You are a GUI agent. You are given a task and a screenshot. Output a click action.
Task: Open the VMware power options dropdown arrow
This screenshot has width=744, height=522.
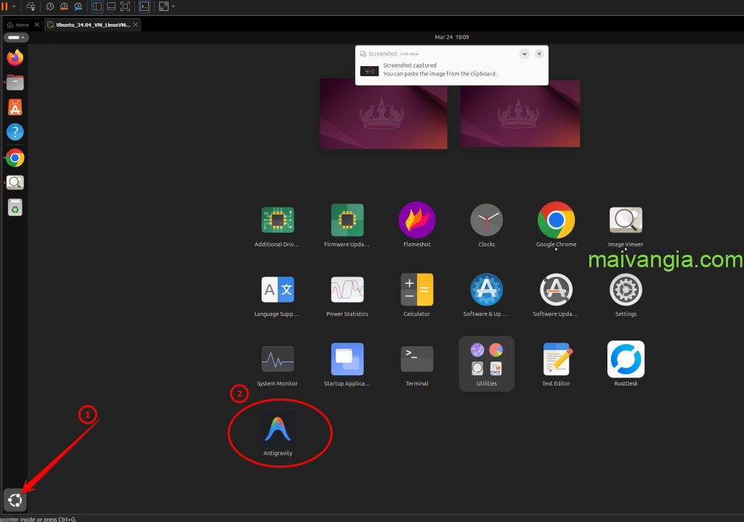click(x=14, y=7)
